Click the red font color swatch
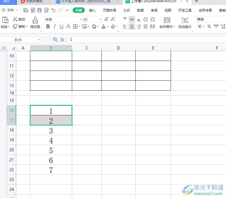The width and height of the screenshot is (226, 198). pos(104,26)
